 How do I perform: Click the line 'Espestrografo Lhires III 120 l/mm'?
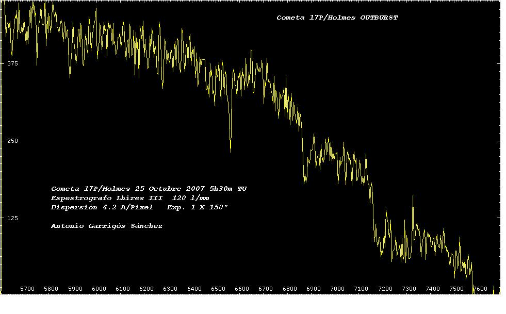tap(130, 198)
